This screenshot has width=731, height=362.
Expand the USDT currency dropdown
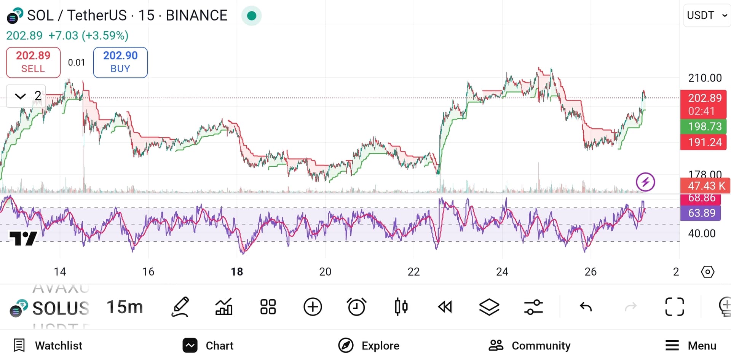click(707, 15)
